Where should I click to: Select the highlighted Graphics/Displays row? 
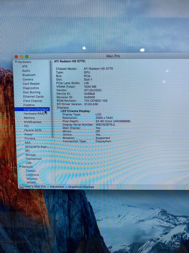tap(32, 110)
